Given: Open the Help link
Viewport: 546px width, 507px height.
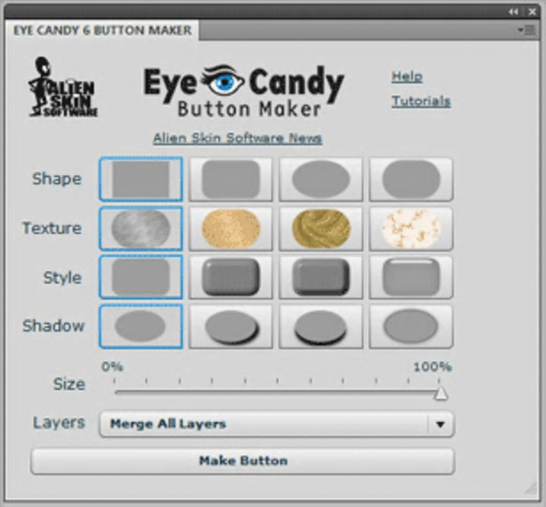Looking at the screenshot, I should tap(407, 77).
